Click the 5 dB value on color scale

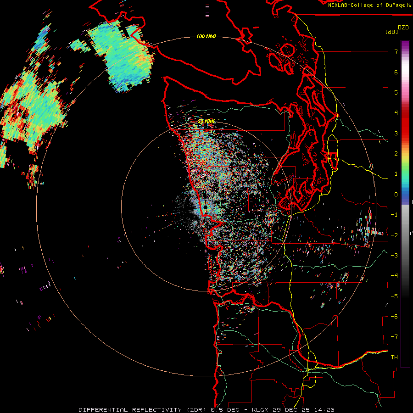coord(396,92)
